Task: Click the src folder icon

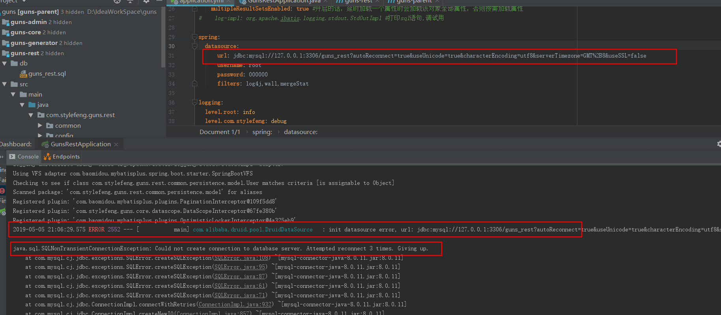Action: tap(14, 84)
